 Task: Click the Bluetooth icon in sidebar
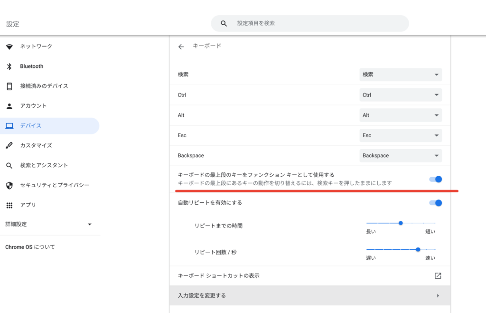point(9,66)
